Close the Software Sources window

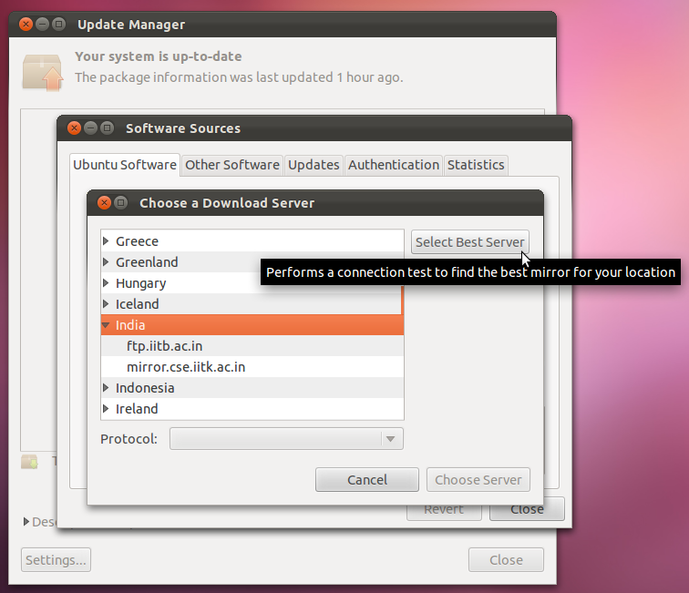coord(74,128)
